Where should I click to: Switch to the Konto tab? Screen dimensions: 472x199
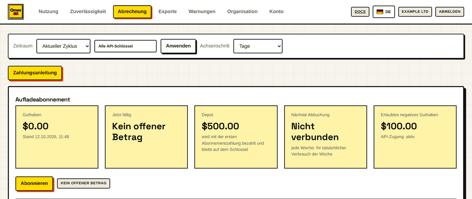(x=276, y=11)
